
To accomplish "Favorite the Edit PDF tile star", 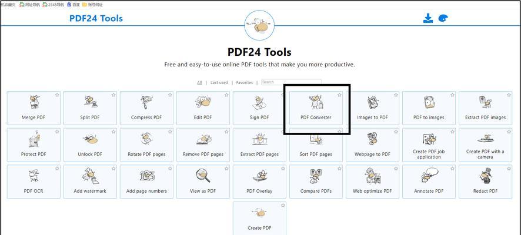I will point(226,95).
